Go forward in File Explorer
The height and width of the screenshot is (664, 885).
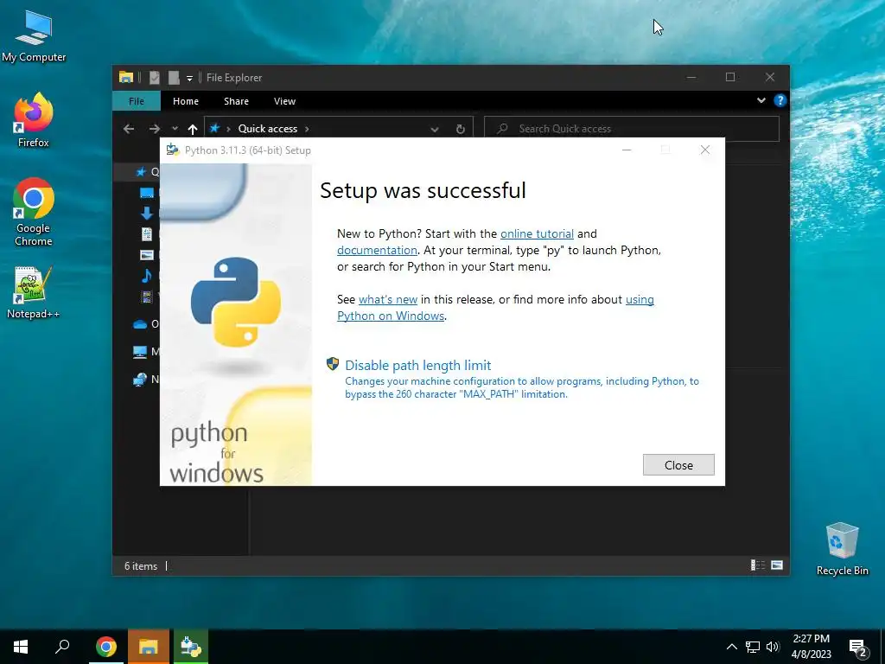[x=154, y=129]
